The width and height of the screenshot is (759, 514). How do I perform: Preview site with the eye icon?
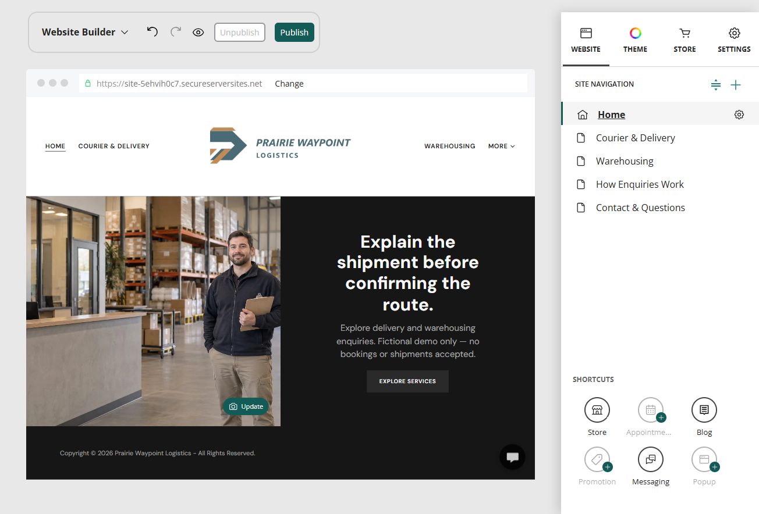[x=198, y=33]
